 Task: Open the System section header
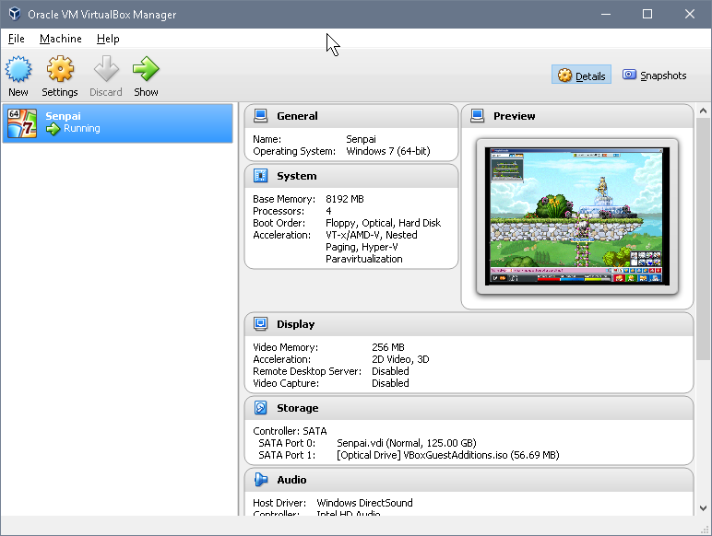pyautogui.click(x=351, y=176)
